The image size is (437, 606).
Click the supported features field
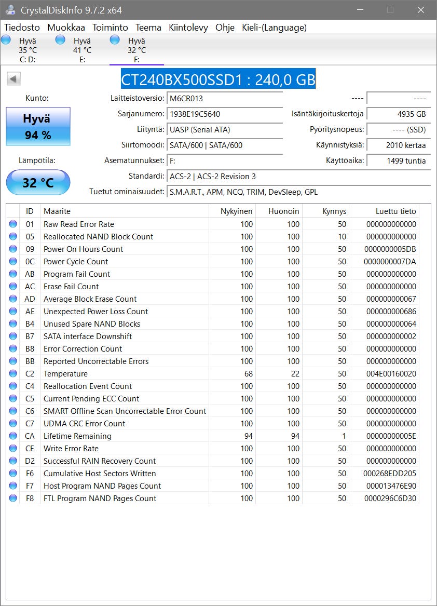pyautogui.click(x=298, y=192)
